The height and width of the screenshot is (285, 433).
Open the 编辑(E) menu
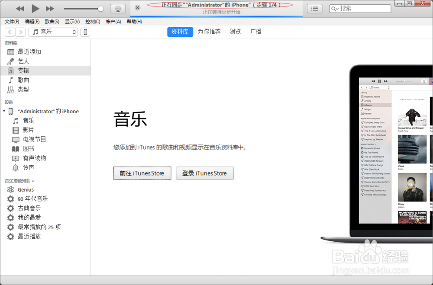tap(32, 22)
